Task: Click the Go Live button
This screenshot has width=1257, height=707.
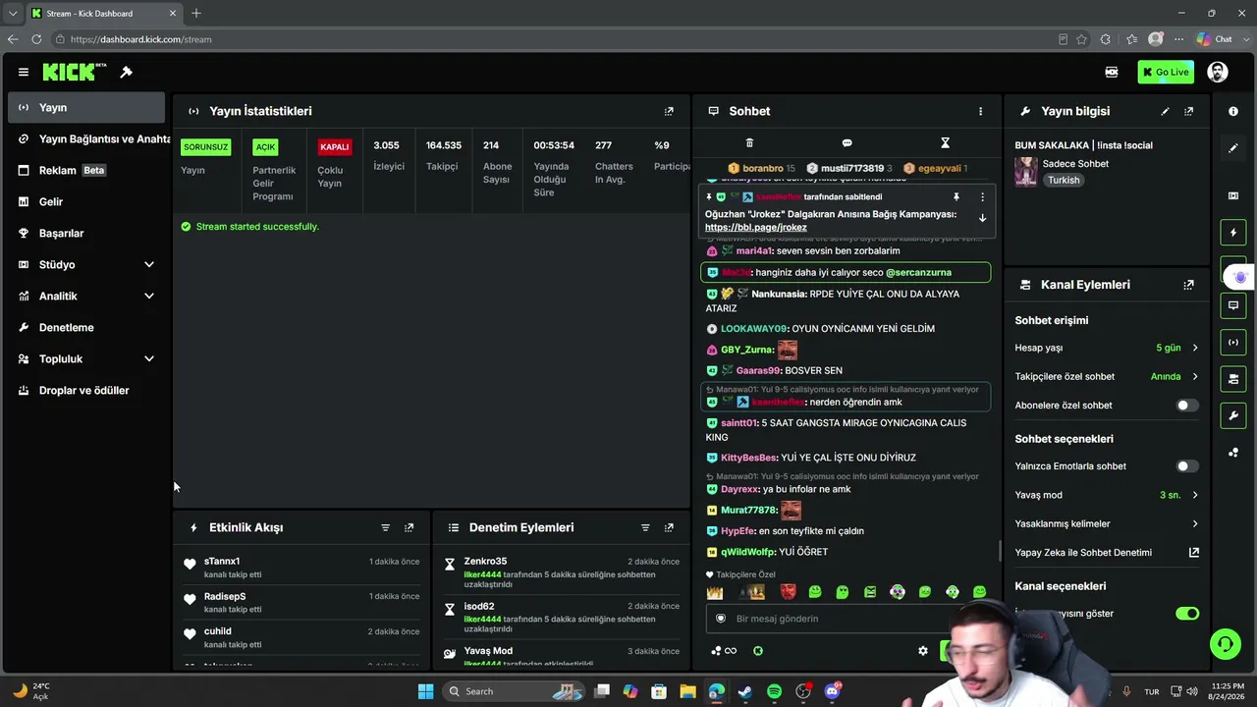Action: point(1166,72)
